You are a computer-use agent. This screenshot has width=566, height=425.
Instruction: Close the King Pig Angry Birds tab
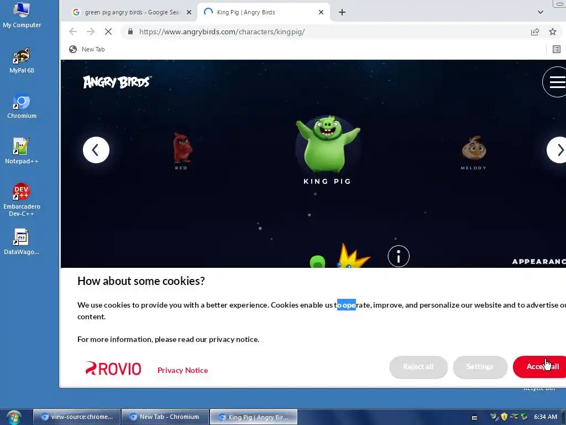point(321,12)
